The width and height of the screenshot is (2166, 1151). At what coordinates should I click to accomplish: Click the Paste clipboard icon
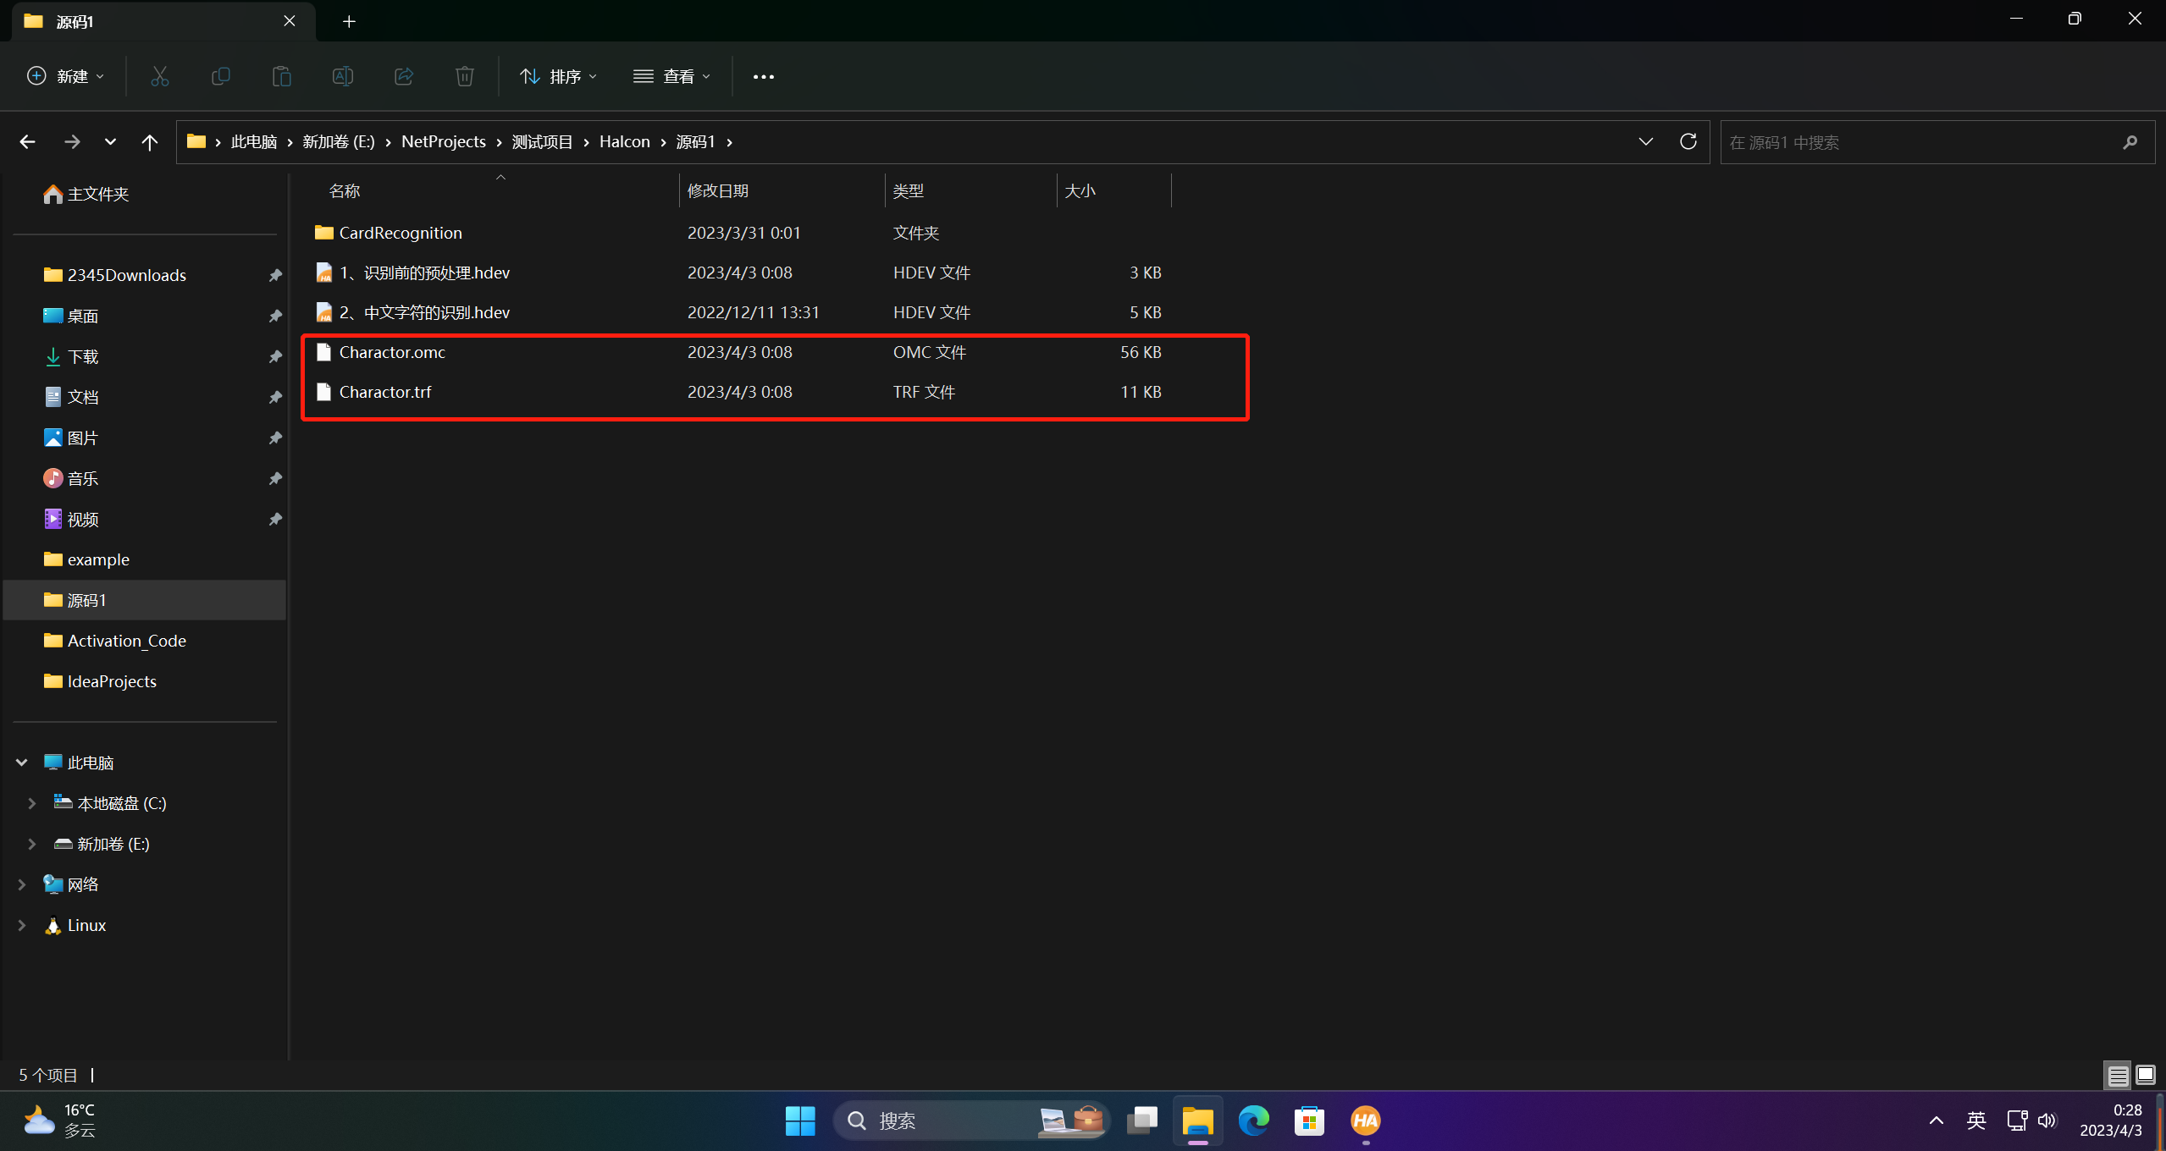(x=281, y=76)
